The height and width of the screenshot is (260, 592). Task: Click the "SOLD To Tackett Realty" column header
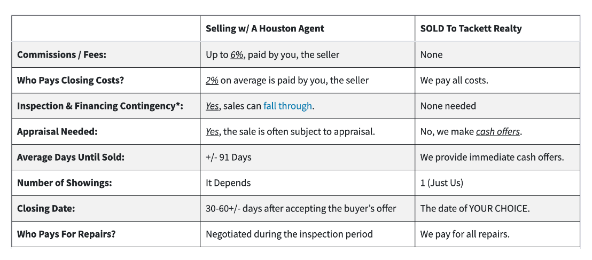(x=471, y=28)
